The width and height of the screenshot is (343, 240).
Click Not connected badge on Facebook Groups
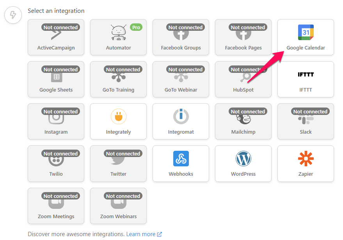pyautogui.click(x=185, y=27)
